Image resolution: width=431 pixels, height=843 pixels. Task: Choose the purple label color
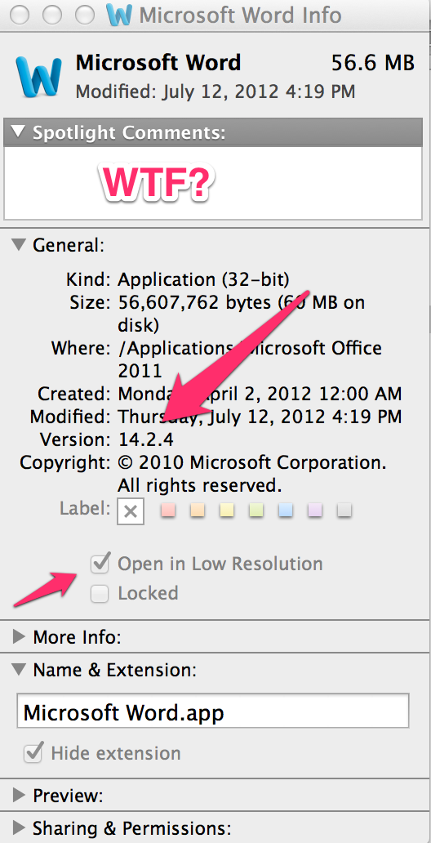coord(315,511)
